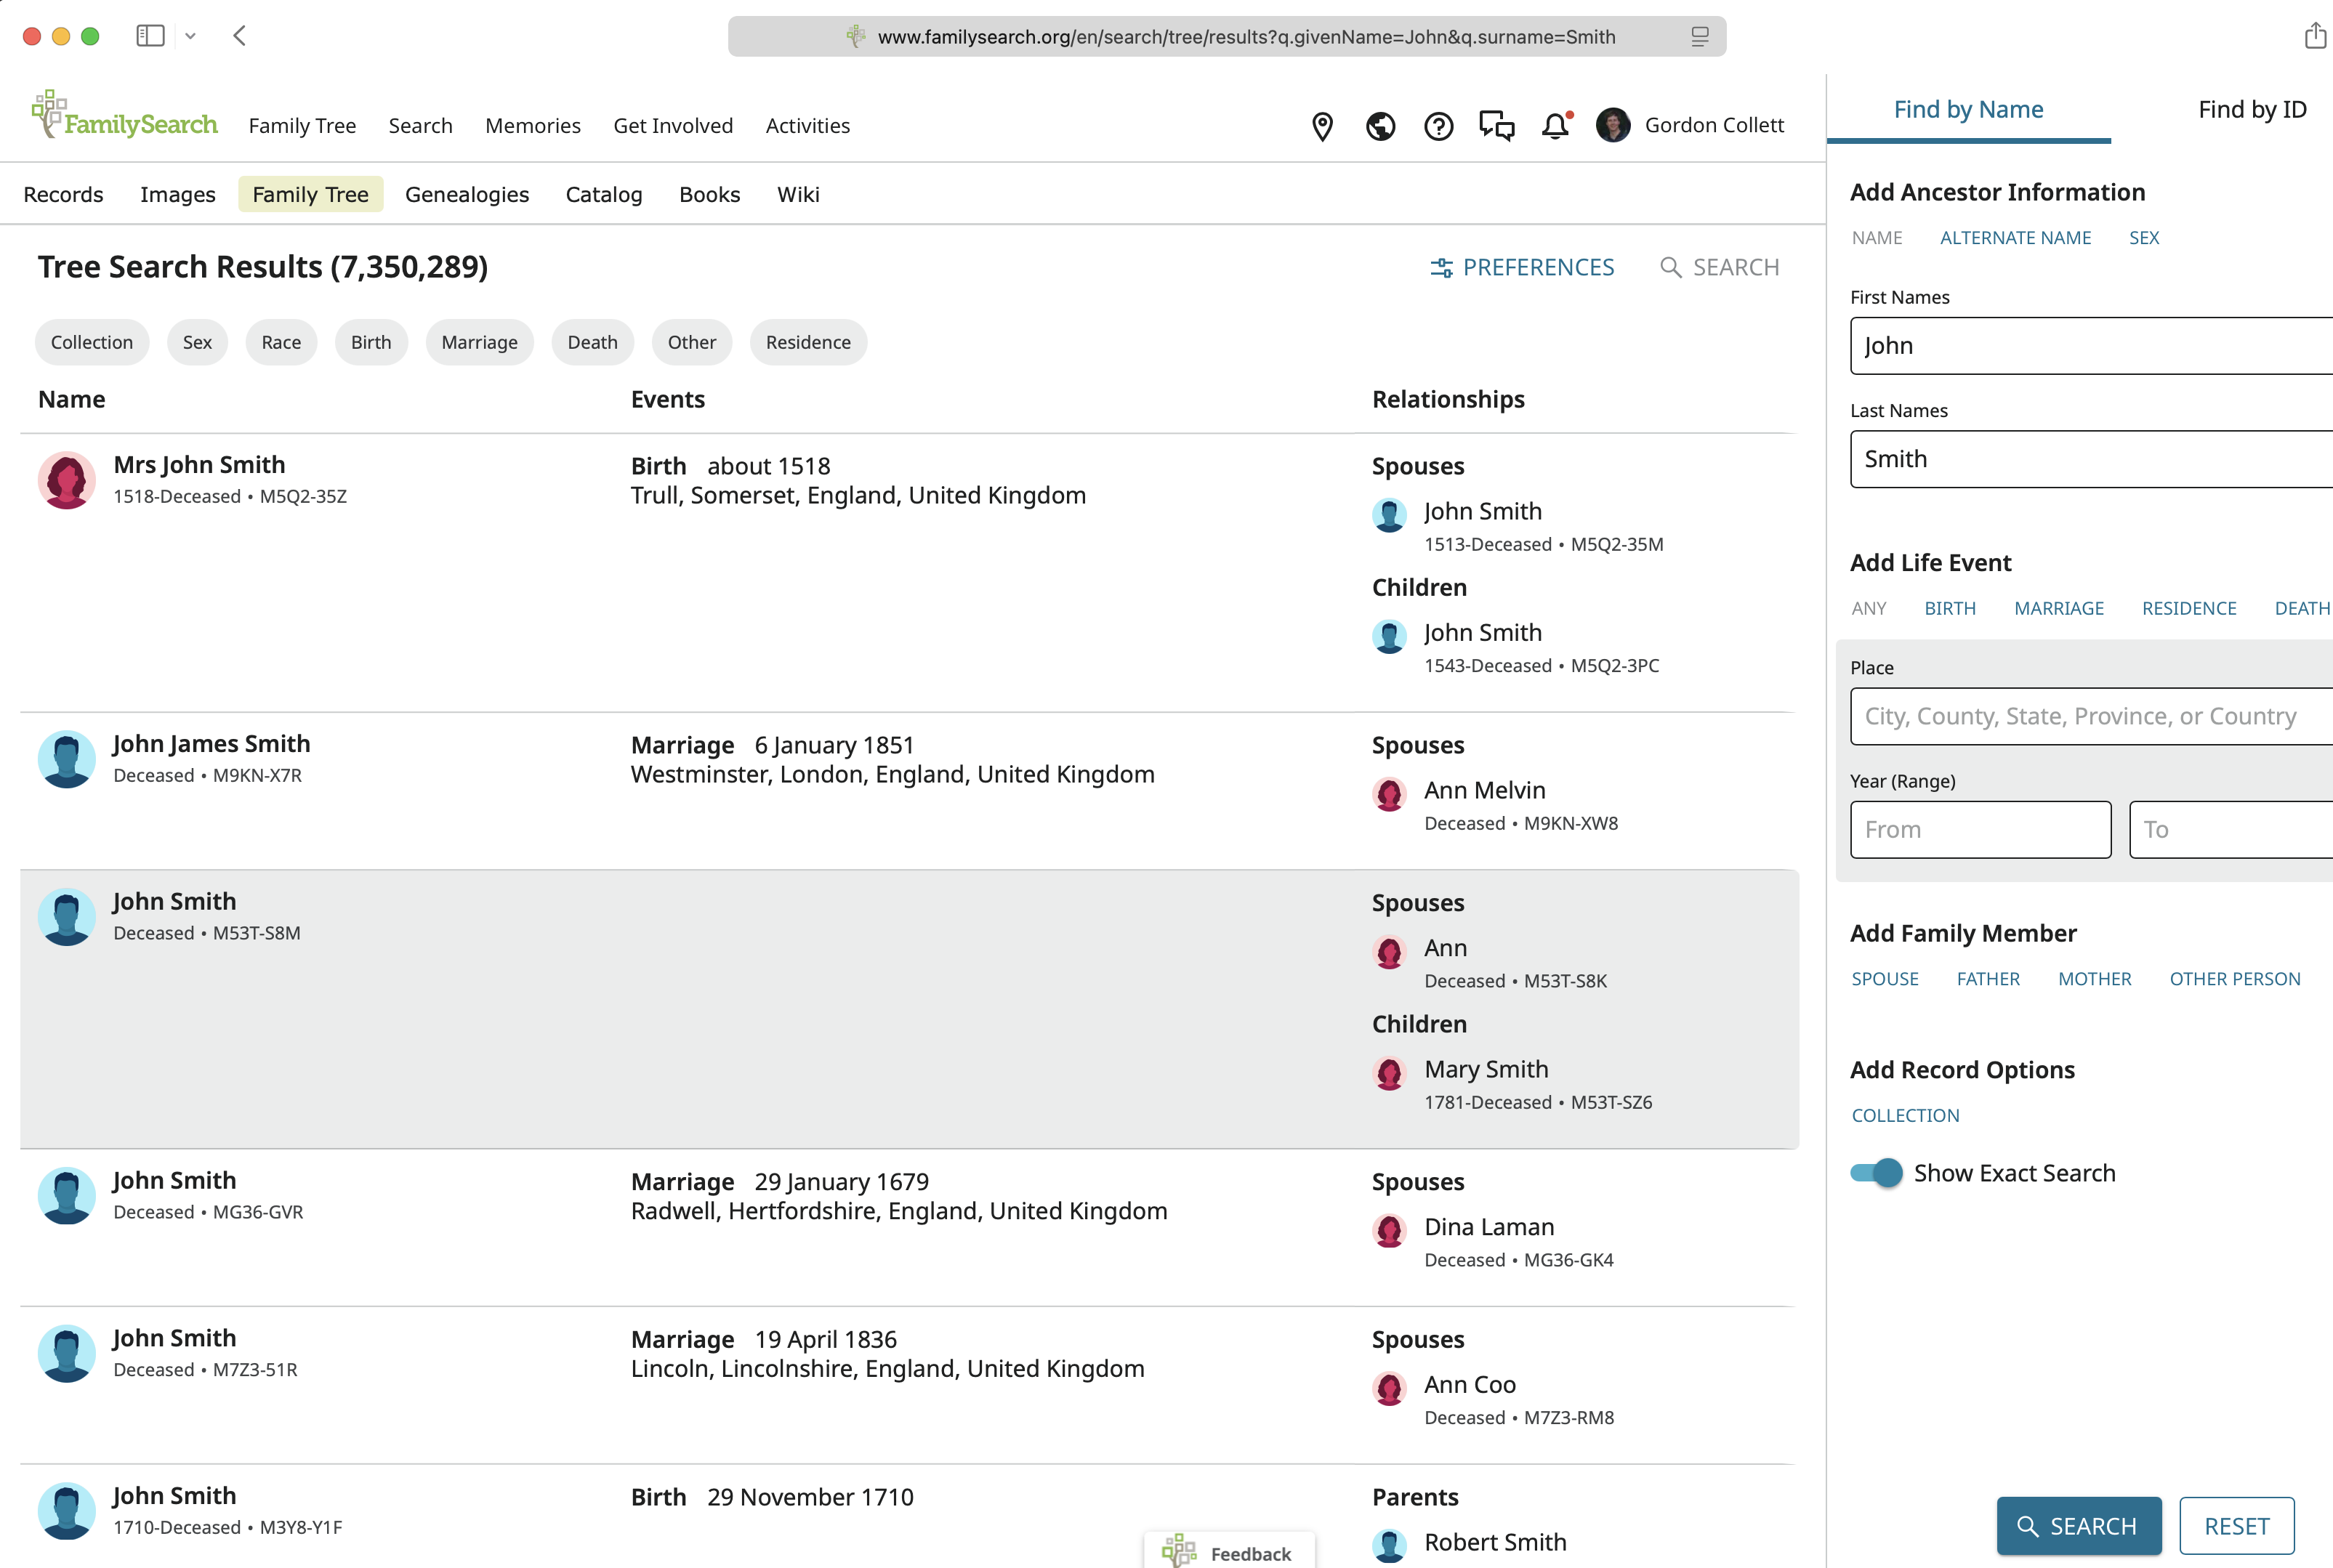Click the portrait icon for John Smith M53T-S8M
The height and width of the screenshot is (1568, 2333).
[x=66, y=917]
